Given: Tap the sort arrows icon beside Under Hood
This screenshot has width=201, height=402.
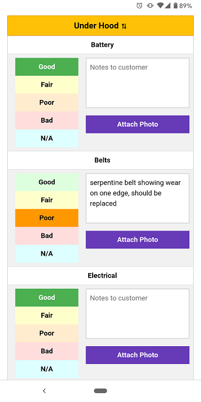Looking at the screenshot, I should 124,26.
